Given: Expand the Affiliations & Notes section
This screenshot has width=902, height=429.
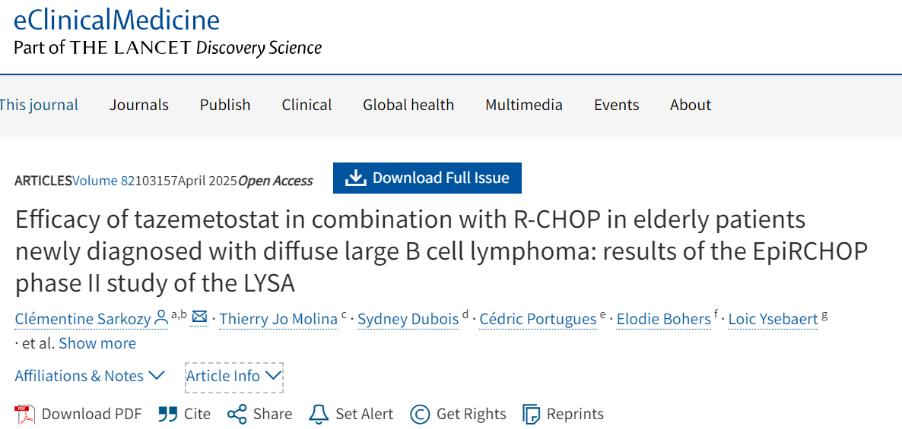Looking at the screenshot, I should tap(89, 376).
